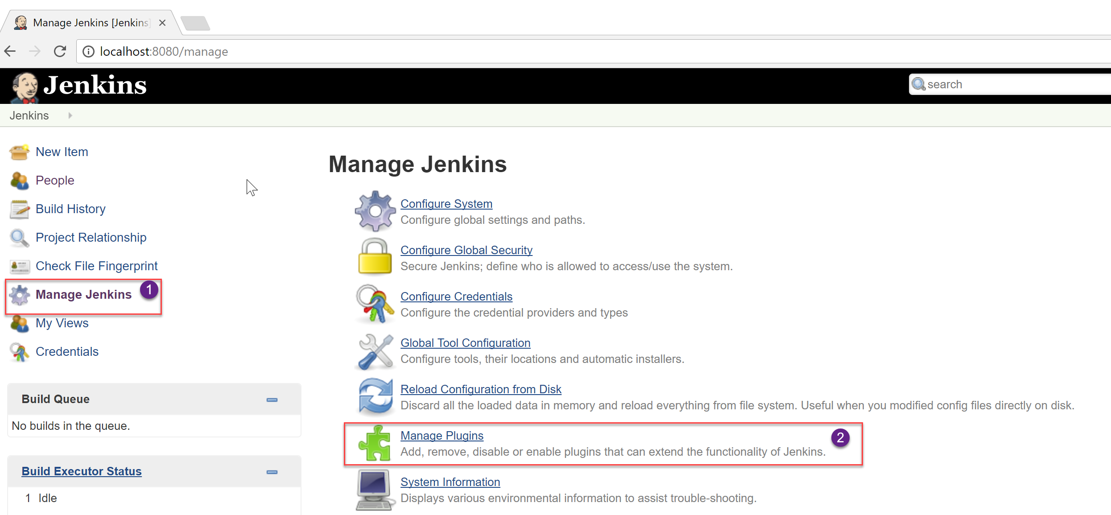Screen dimensions: 1111x515
Task: Click the browser address bar URL
Action: point(164,52)
